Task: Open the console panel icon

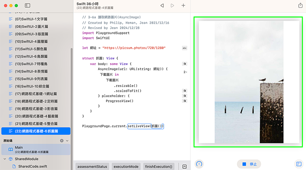Action: pos(299,164)
